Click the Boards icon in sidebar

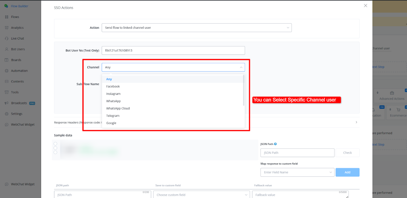click(6, 60)
